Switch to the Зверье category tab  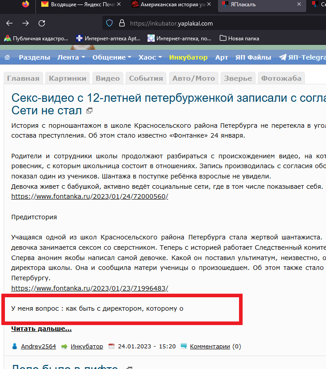coord(238,78)
